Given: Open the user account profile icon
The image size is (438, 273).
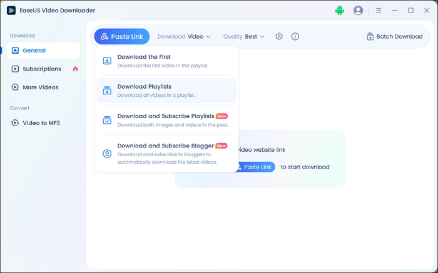Looking at the screenshot, I should pos(358,11).
